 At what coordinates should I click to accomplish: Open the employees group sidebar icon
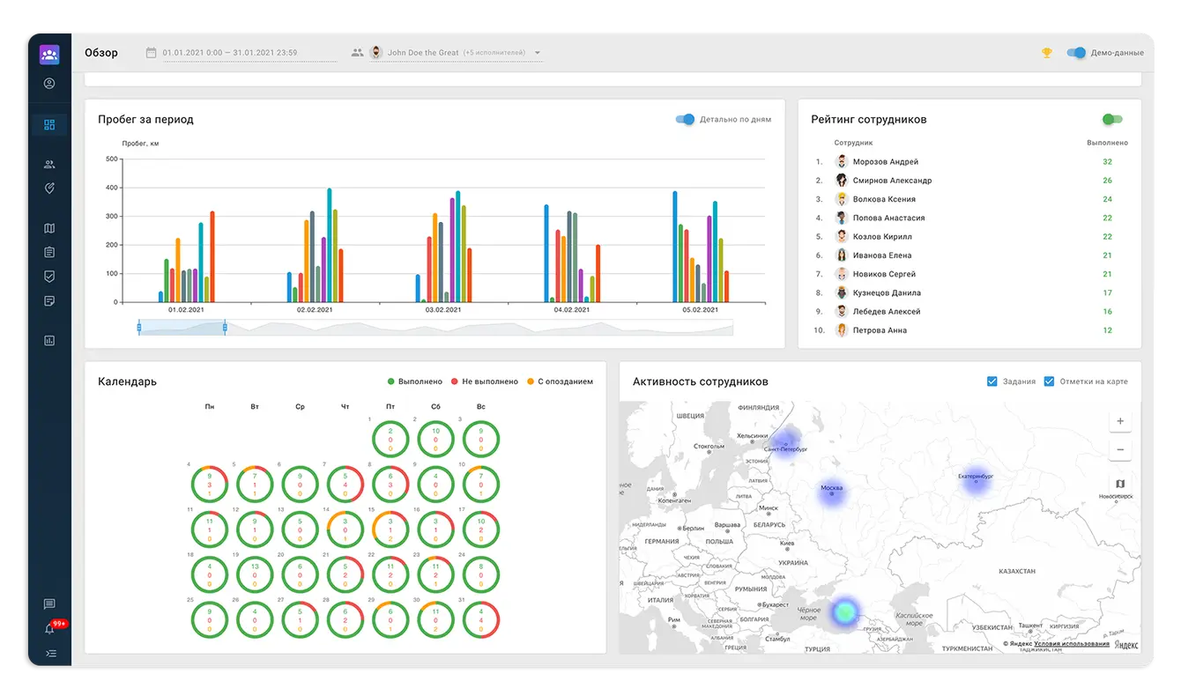click(49, 164)
